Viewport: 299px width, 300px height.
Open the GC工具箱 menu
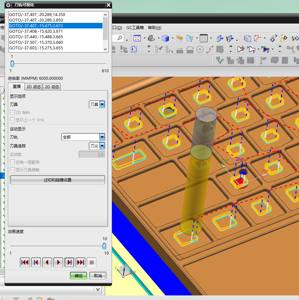coord(135,27)
